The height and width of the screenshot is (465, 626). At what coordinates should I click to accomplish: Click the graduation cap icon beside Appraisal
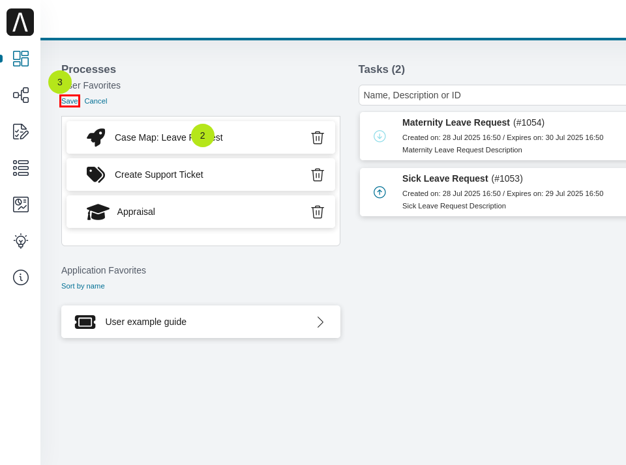(97, 212)
